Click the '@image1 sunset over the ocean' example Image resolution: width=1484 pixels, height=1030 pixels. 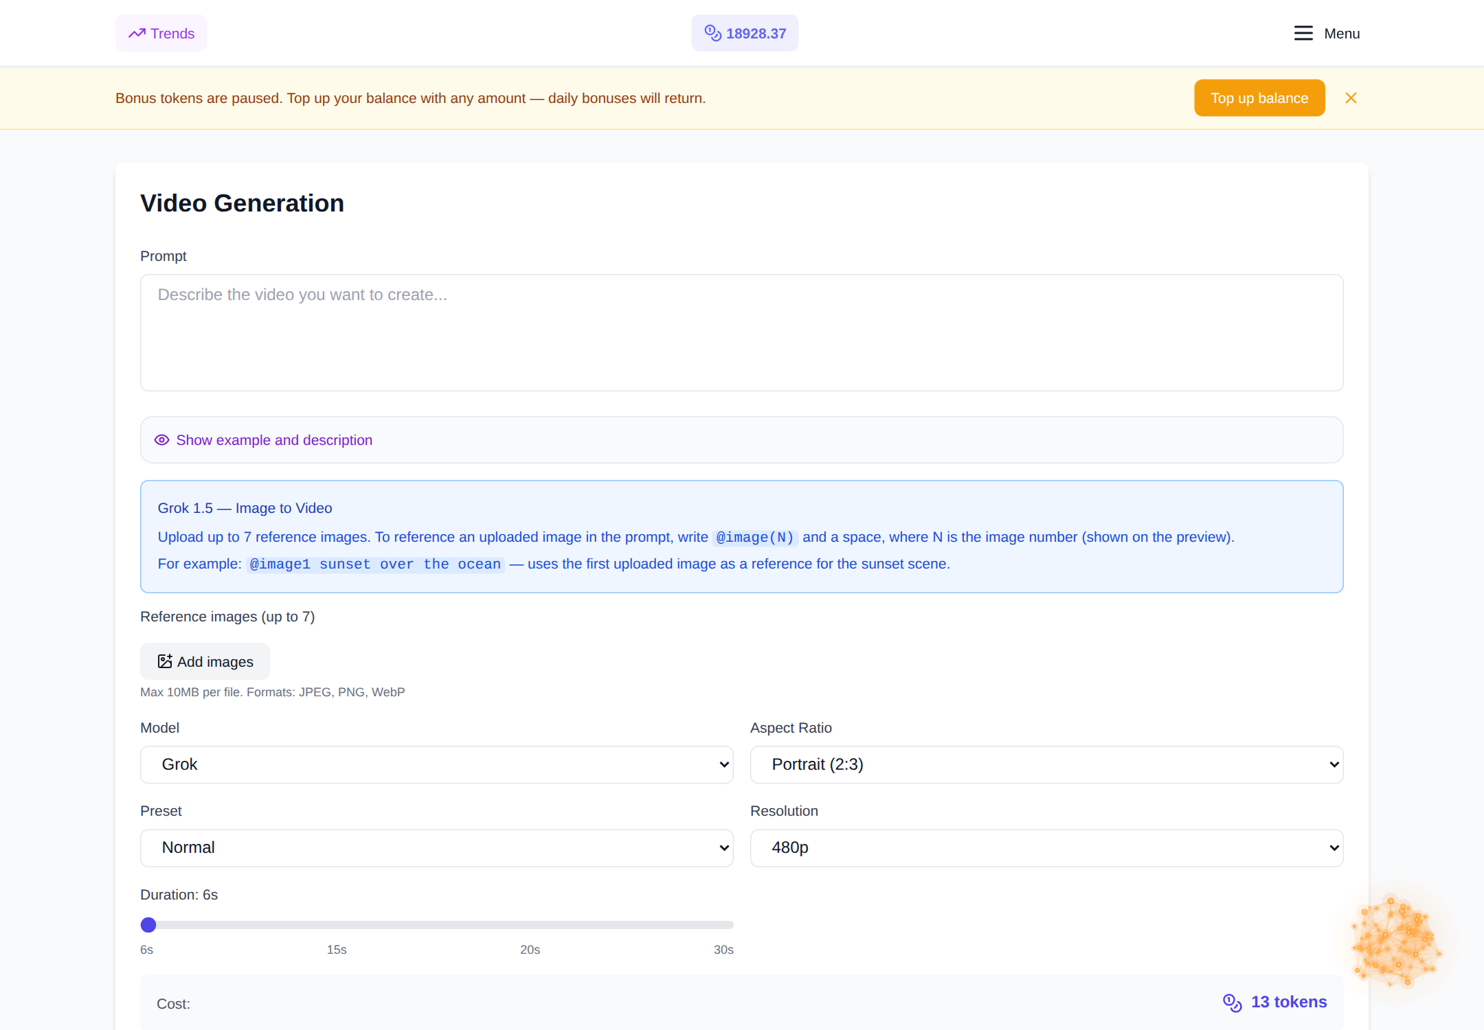pyautogui.click(x=375, y=564)
